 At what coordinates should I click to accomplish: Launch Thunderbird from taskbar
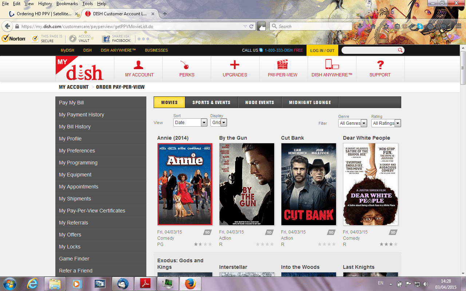click(123, 283)
